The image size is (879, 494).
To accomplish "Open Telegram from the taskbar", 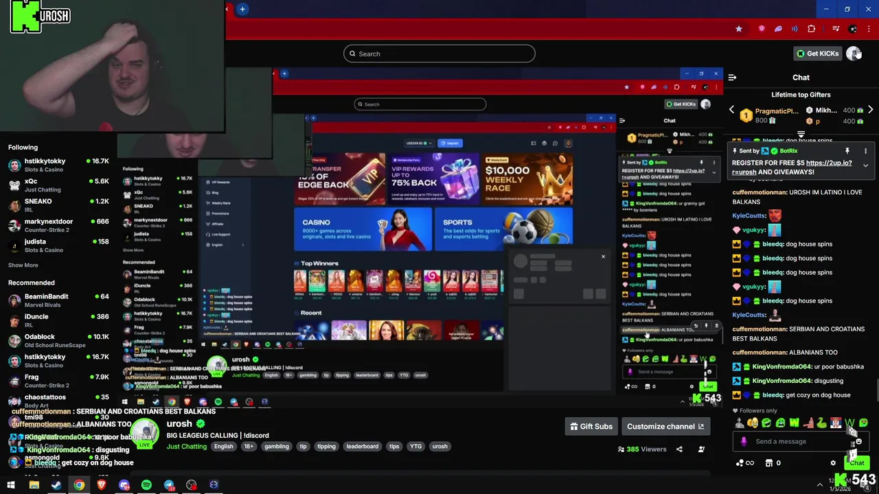I will tap(169, 485).
